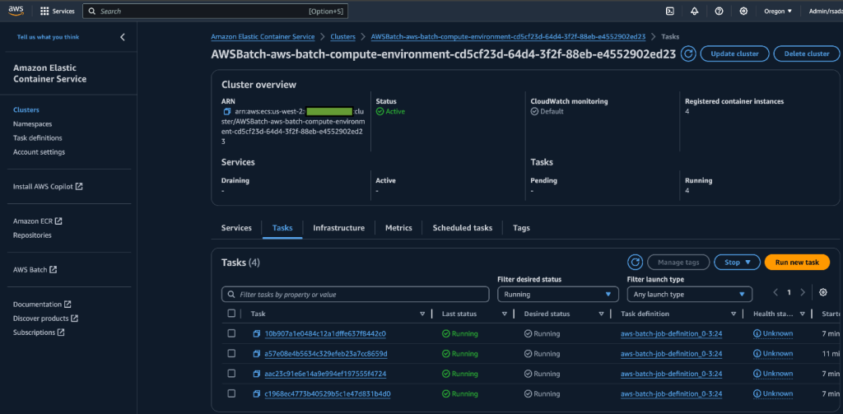Open task definition link for task a57e08e4b5634c329efeb23a7cc8659d
Screen dimensions: 843x414
click(x=672, y=354)
